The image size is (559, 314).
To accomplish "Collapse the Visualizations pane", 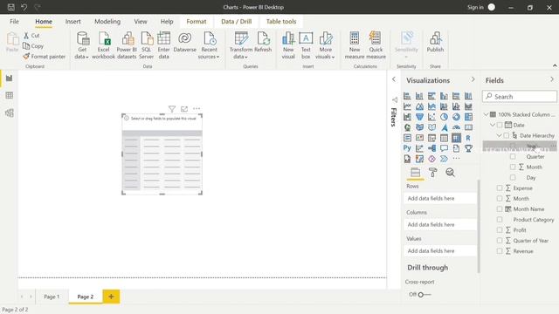I will coord(473,79).
